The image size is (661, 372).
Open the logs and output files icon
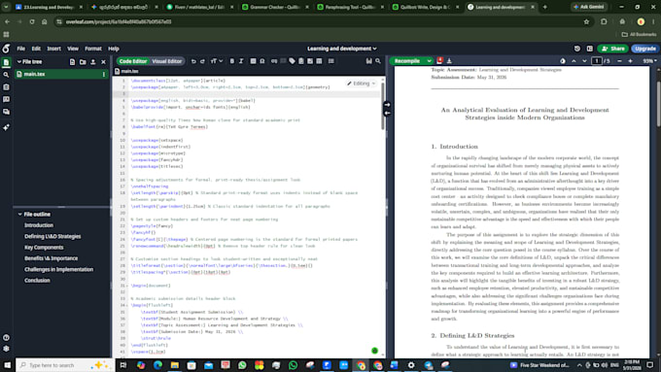pos(439,61)
